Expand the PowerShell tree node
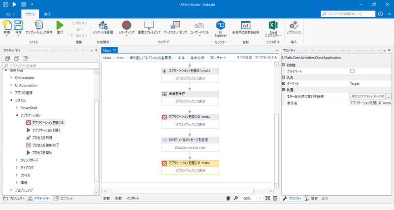The height and width of the screenshot is (210, 394). [17, 107]
